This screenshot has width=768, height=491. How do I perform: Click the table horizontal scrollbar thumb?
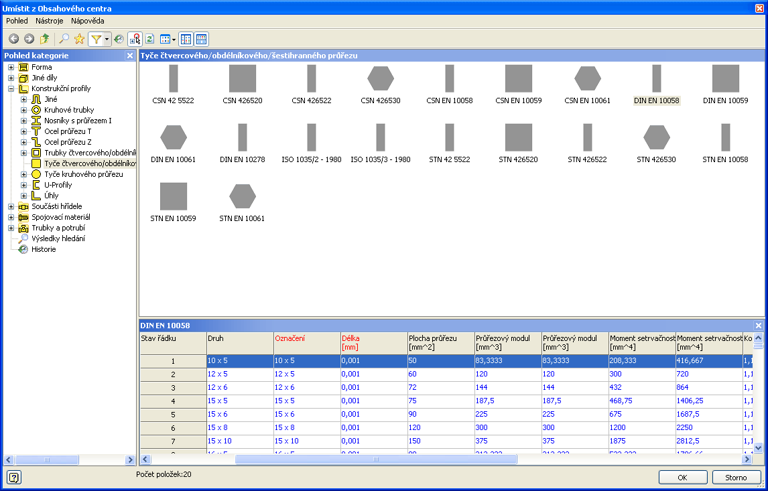point(375,460)
